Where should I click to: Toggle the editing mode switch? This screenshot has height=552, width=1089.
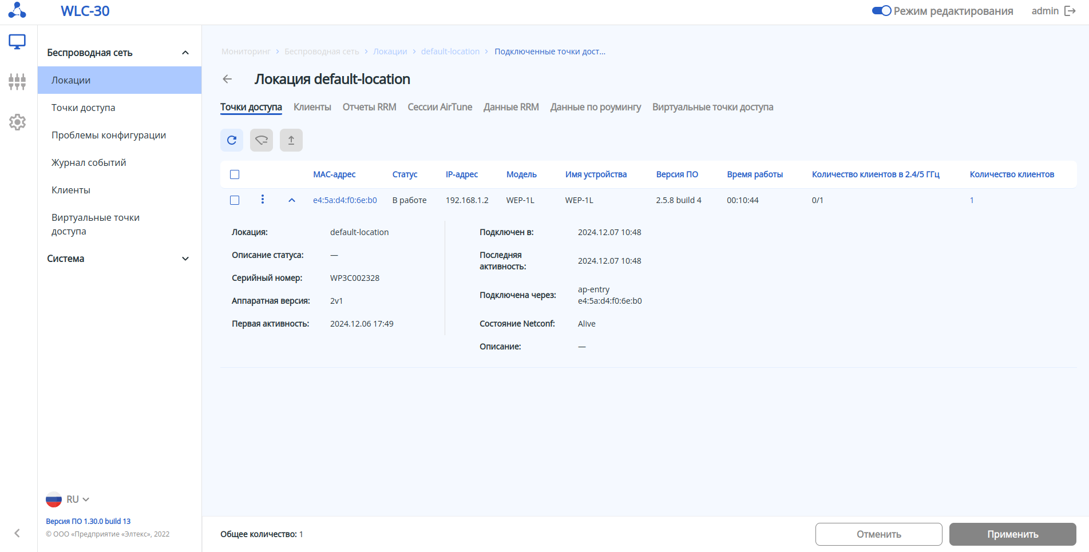click(x=881, y=11)
